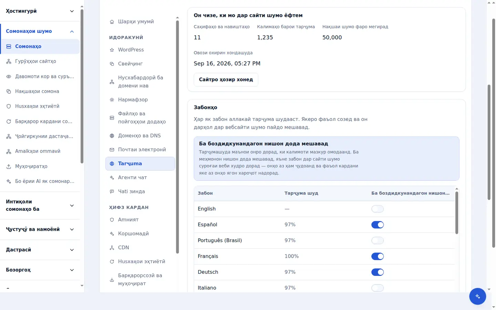The image size is (496, 310).
Task: Click the Стейчинг copy icon in the sidebar
Action: click(x=112, y=64)
